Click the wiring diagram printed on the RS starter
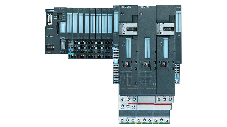This screenshot has height=127, width=227. (x=145, y=78)
